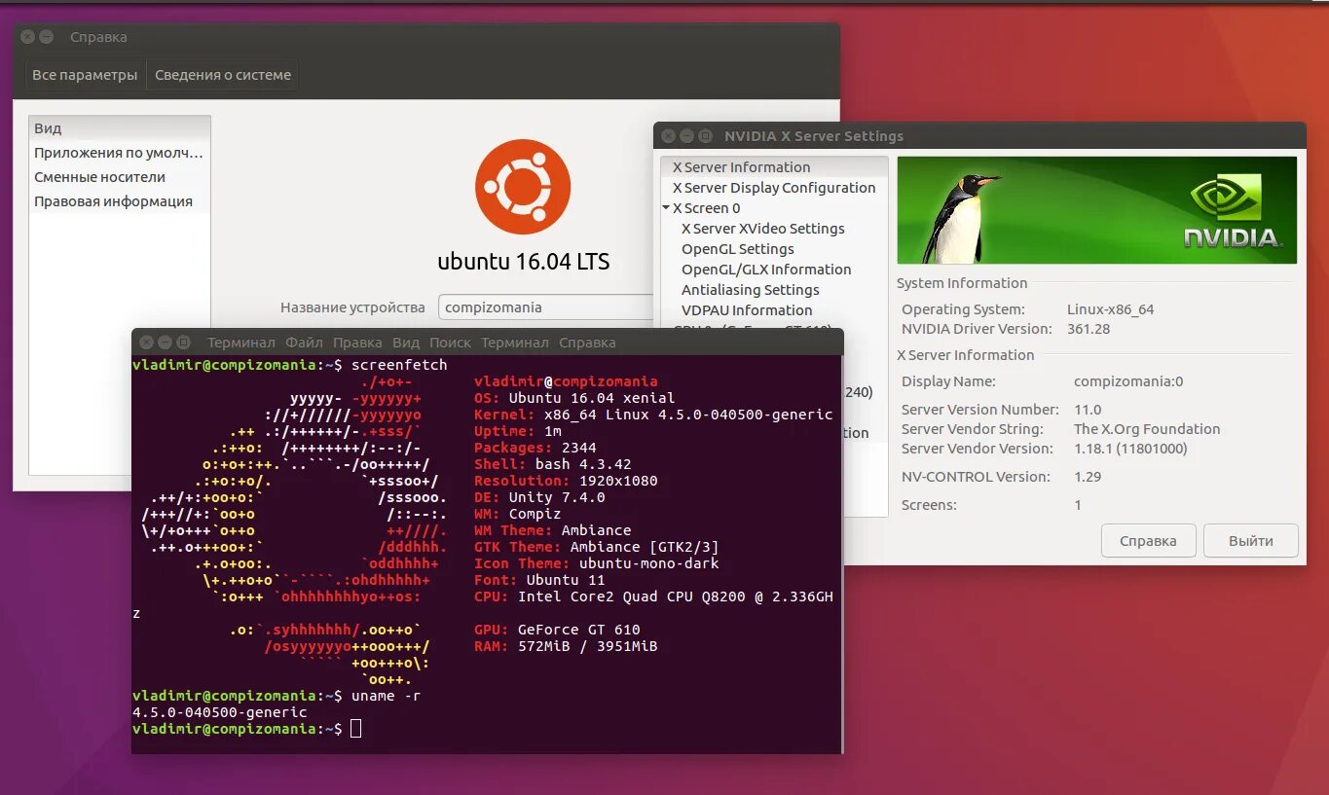Open the Терминал menu next to Поиск
Image resolution: width=1329 pixels, height=795 pixels.
(x=515, y=343)
